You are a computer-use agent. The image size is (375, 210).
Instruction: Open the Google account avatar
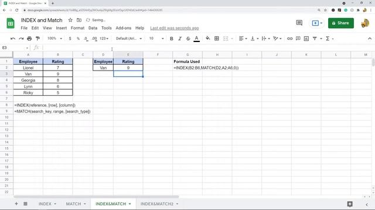[x=365, y=23]
